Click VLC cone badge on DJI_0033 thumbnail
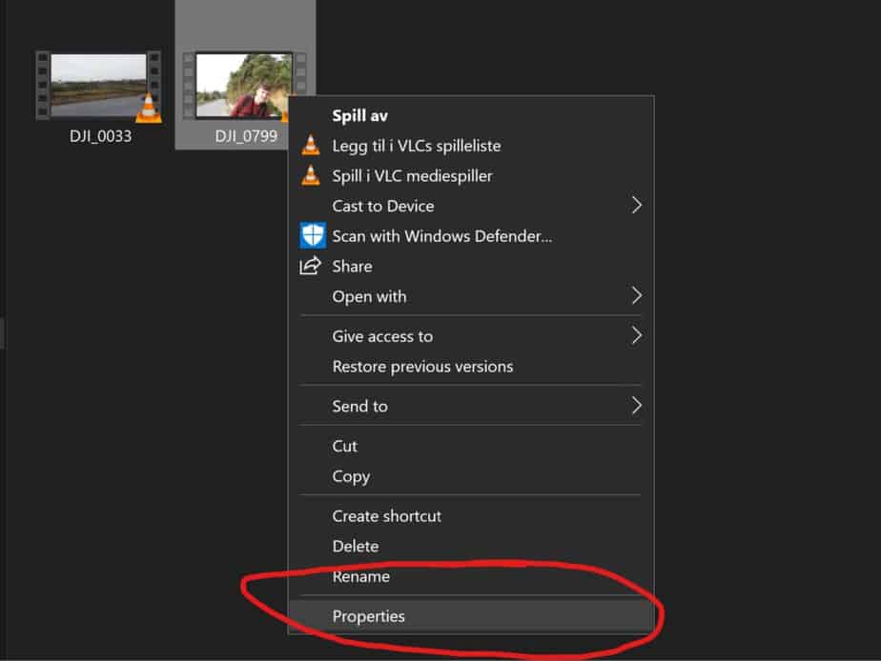 point(149,108)
